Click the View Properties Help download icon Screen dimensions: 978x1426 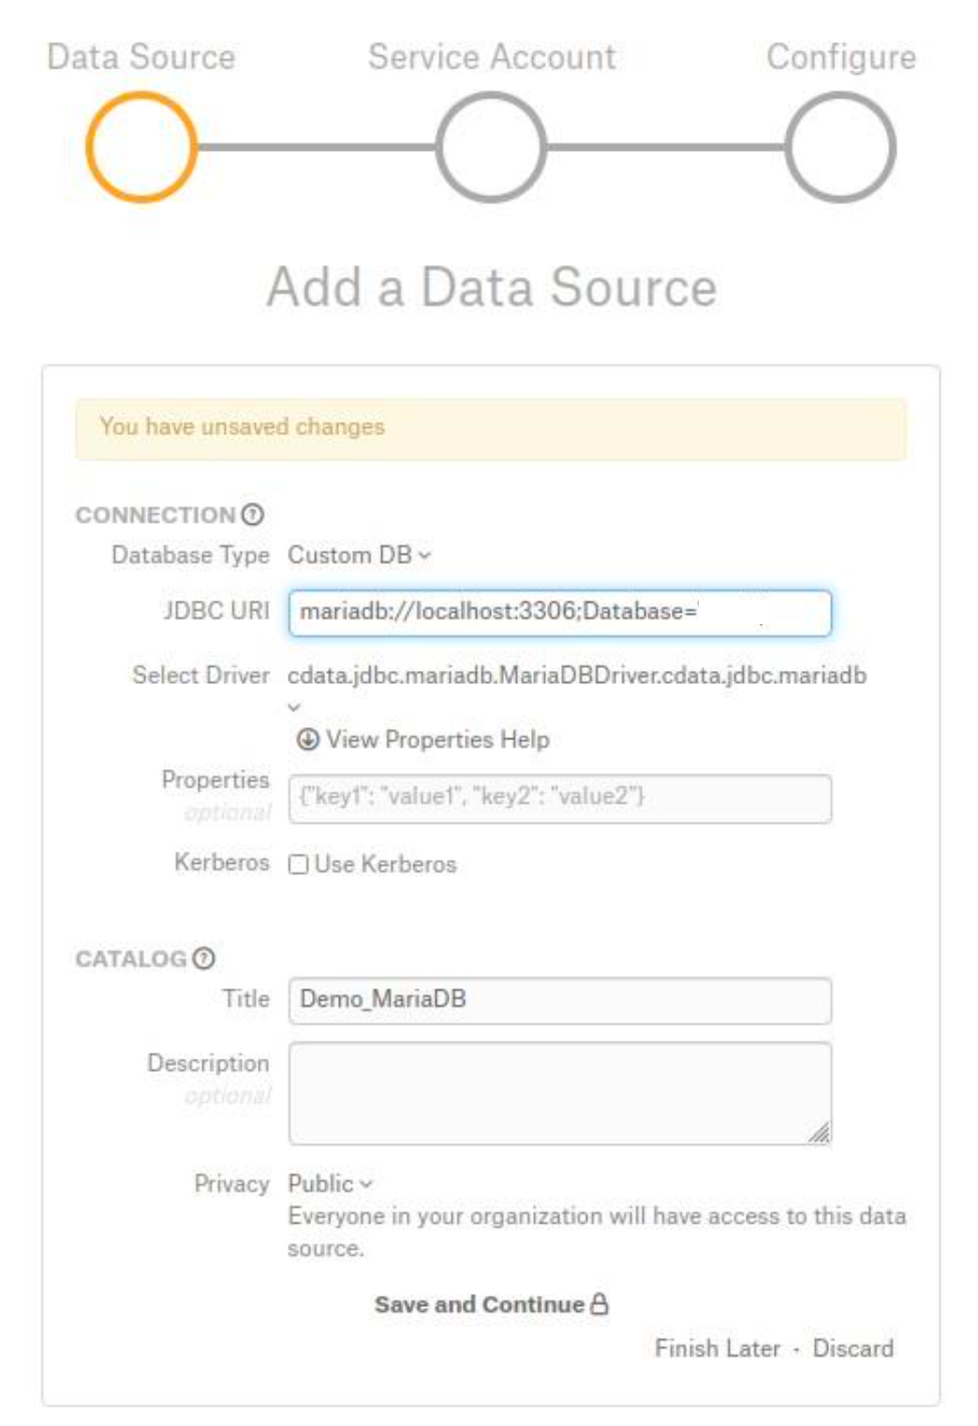tap(307, 739)
